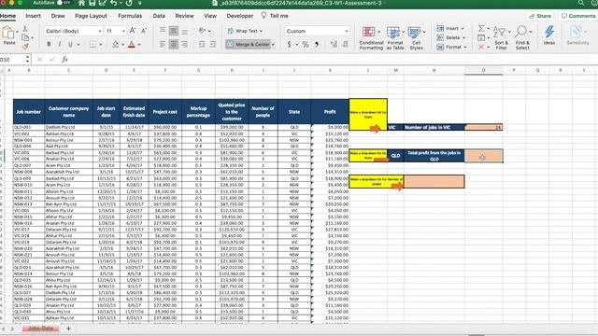Viewport: 598px width, 336px height.
Task: Open the Borders icon
Action: [x=93, y=45]
